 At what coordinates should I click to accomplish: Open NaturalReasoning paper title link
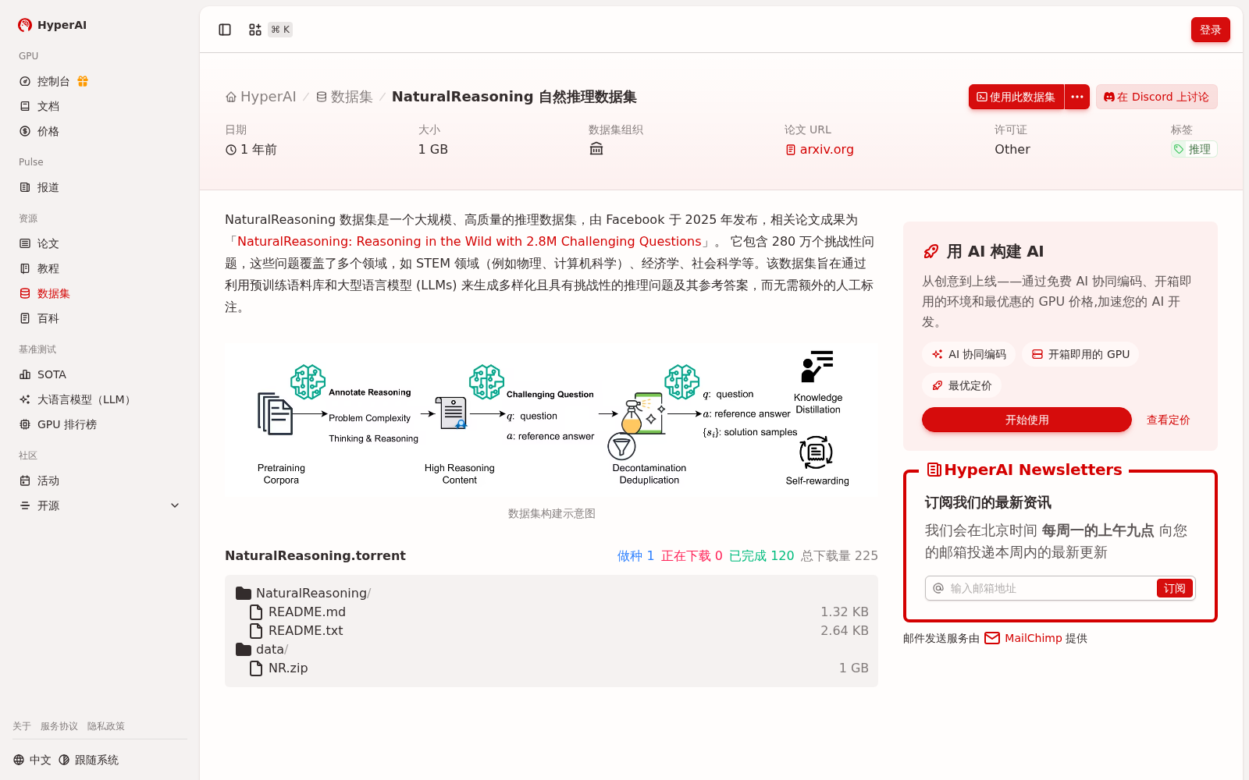pos(469,242)
